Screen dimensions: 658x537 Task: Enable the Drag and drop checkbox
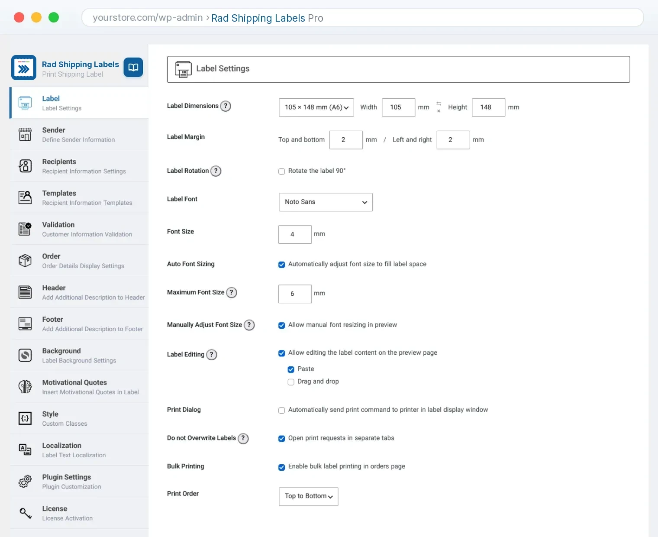(x=291, y=382)
